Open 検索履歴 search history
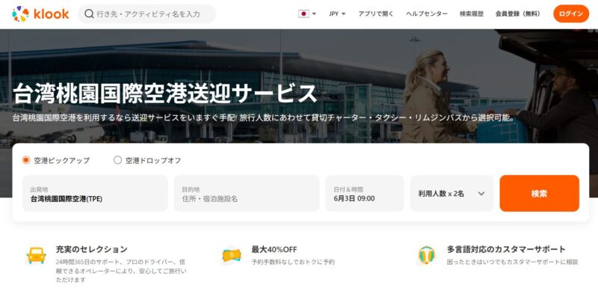This screenshot has height=294, width=598. coord(472,13)
